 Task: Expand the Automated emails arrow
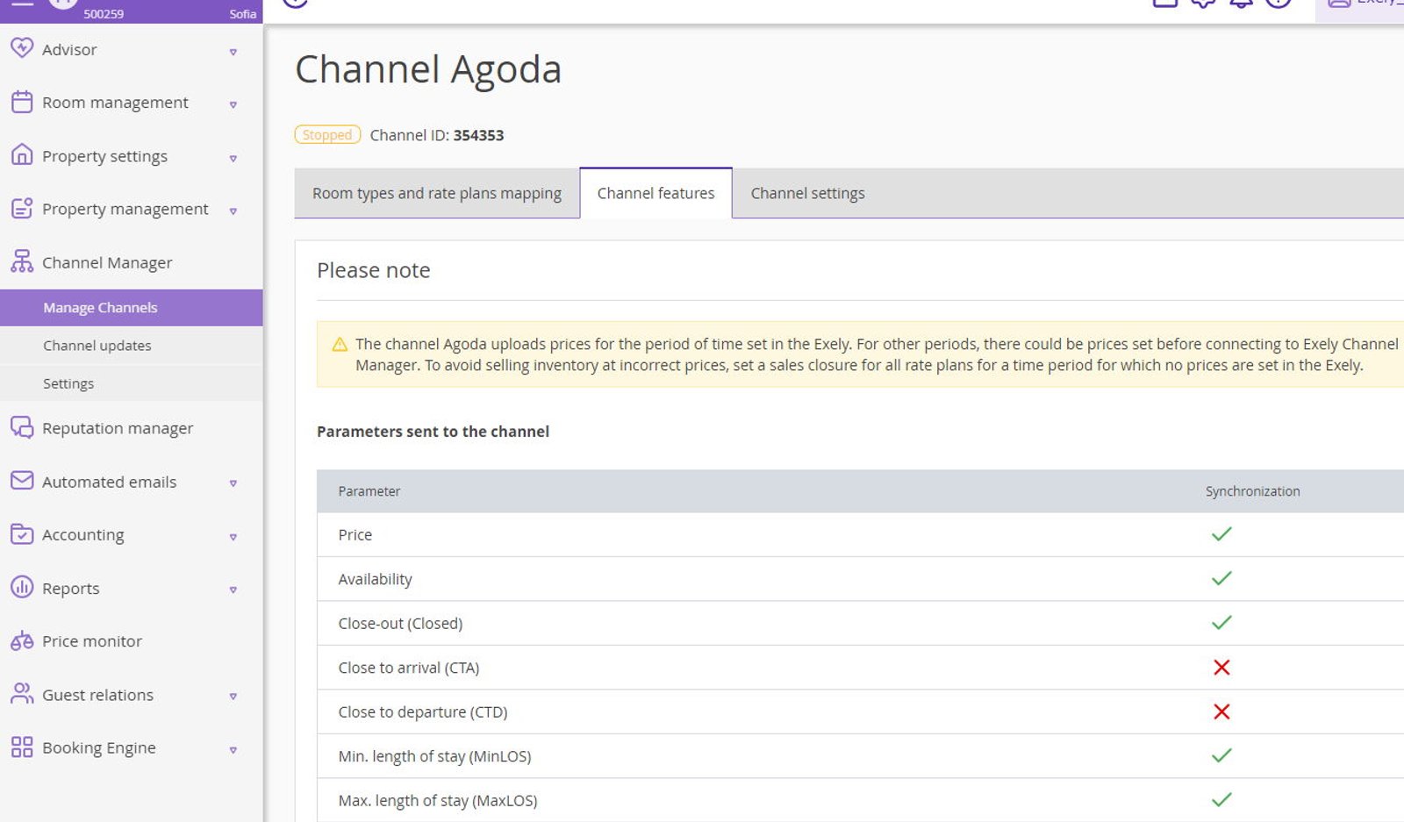click(233, 483)
